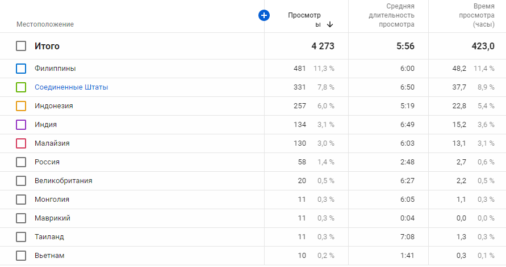506x267 pixels.
Task: Click the Филиппины location name
Action: tap(55, 69)
